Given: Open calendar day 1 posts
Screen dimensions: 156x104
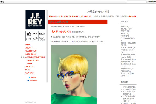Looking at the screenshot, I should pyautogui.click(x=60, y=16).
